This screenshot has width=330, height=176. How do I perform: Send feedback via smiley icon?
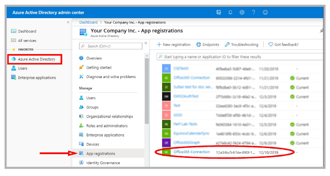pyautogui.click(x=265, y=12)
